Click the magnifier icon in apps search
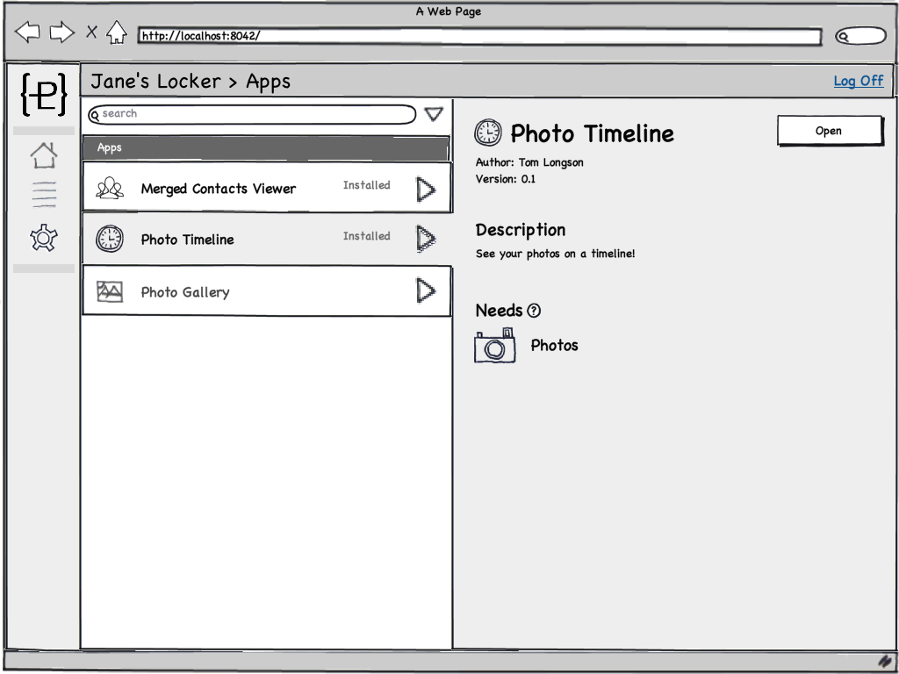This screenshot has width=899, height=674. pyautogui.click(x=95, y=116)
